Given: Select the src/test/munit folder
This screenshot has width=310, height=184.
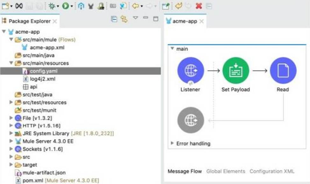Looking at the screenshot, I should click(x=39, y=110).
